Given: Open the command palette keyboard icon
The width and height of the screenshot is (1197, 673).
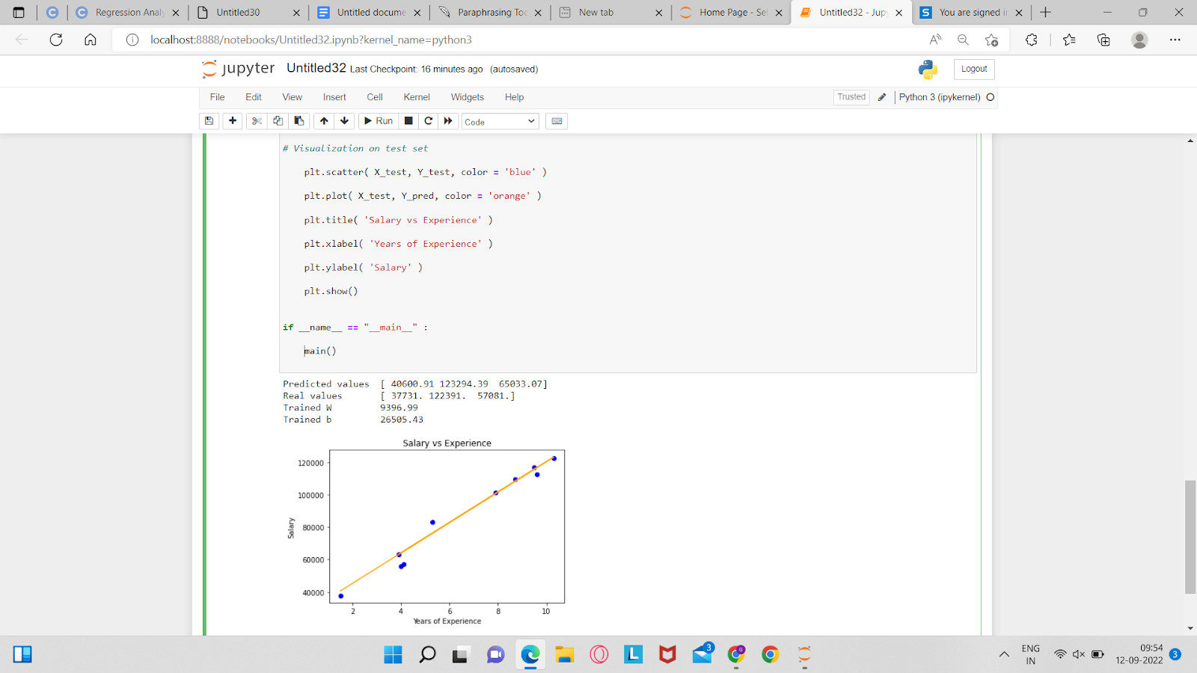Looking at the screenshot, I should [x=557, y=121].
